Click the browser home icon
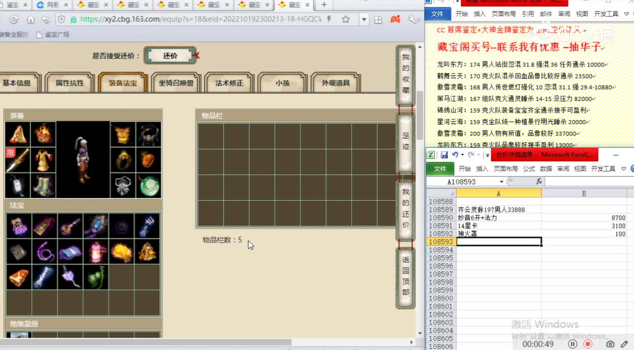Viewport: 634px width, 350px height. point(31,20)
